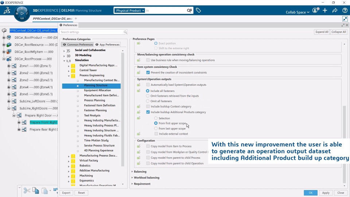The height and width of the screenshot is (197, 350).
Task: Confirm preferences with OK button
Action: coord(311,193)
